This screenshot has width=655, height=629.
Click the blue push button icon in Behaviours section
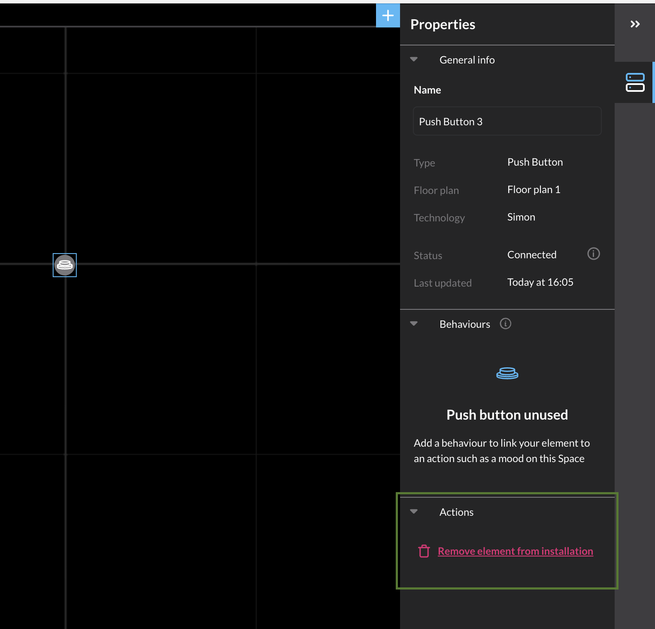click(x=507, y=373)
